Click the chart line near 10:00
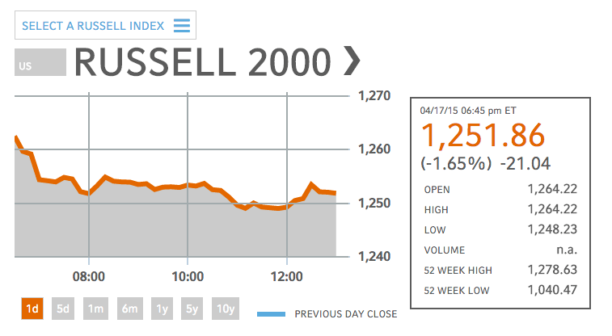Image resolution: width=612 pixels, height=336 pixels. point(188,186)
